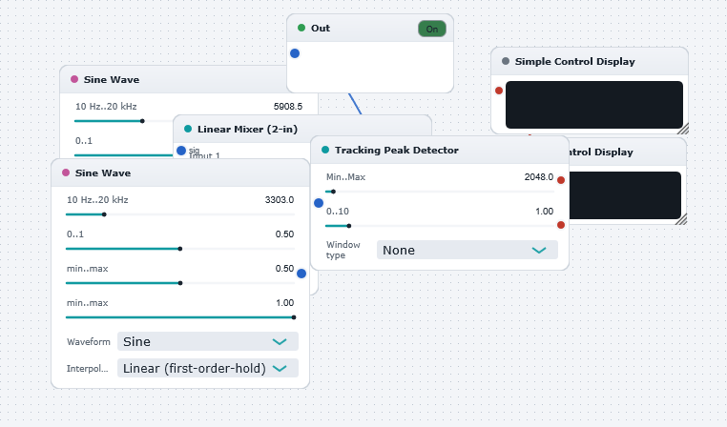Click pink dot of Sine Wave node showing 5908.5
Viewport: 727px width, 427px height.
(74, 79)
